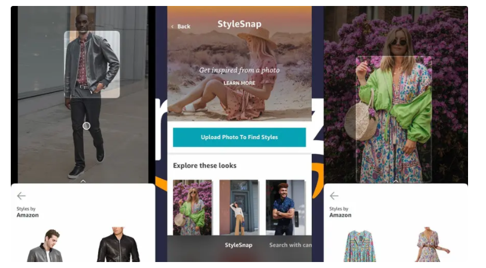Image resolution: width=486 pixels, height=268 pixels.
Task: Open the green jacket floral dress look thumbnail
Action: tap(193, 207)
